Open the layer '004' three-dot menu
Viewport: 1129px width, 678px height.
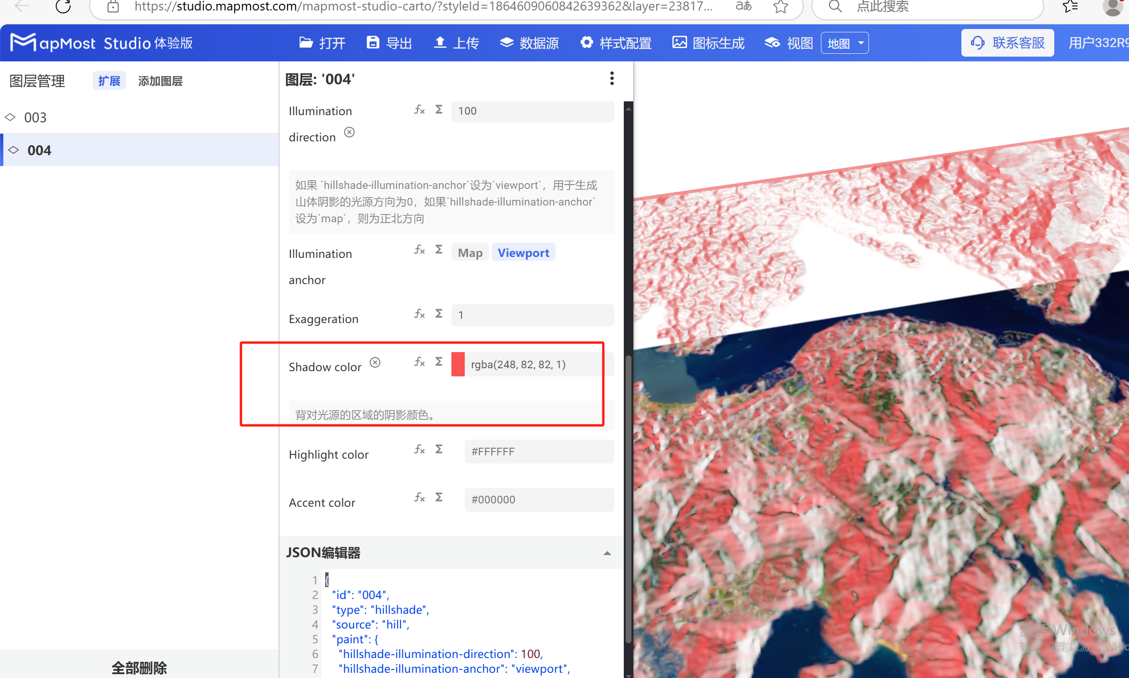click(612, 79)
